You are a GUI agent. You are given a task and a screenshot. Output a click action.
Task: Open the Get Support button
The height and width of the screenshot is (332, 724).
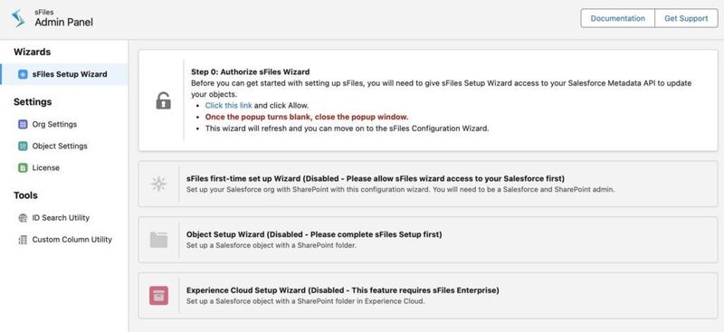click(x=686, y=18)
